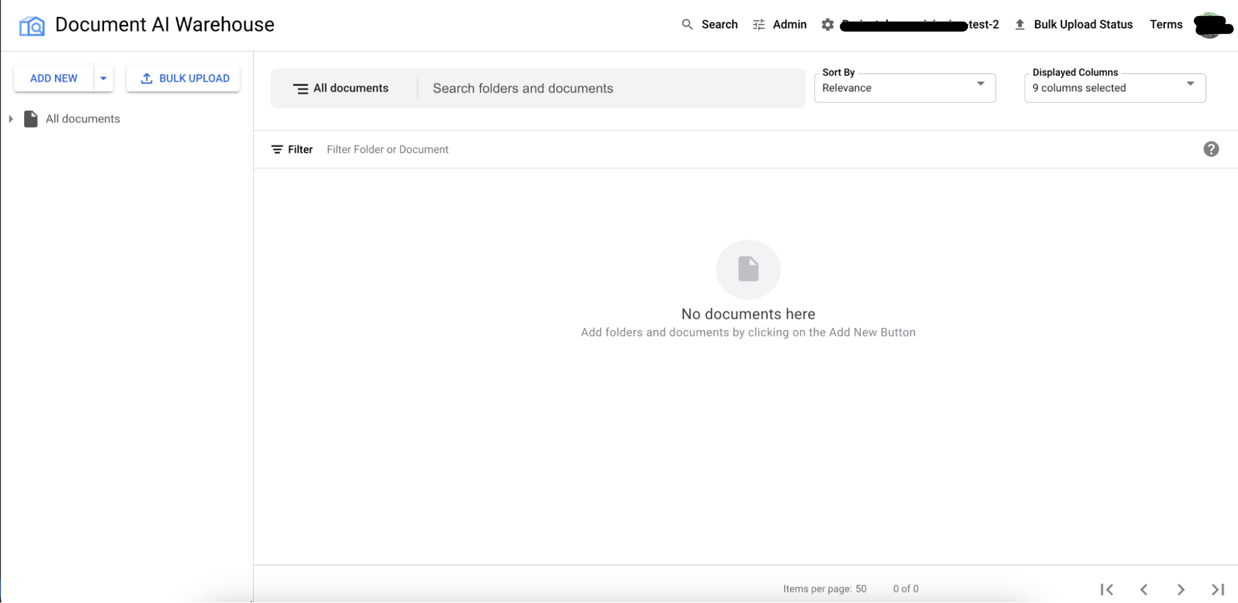Click the ADD NEW button
This screenshot has width=1238, height=603.
pos(54,79)
